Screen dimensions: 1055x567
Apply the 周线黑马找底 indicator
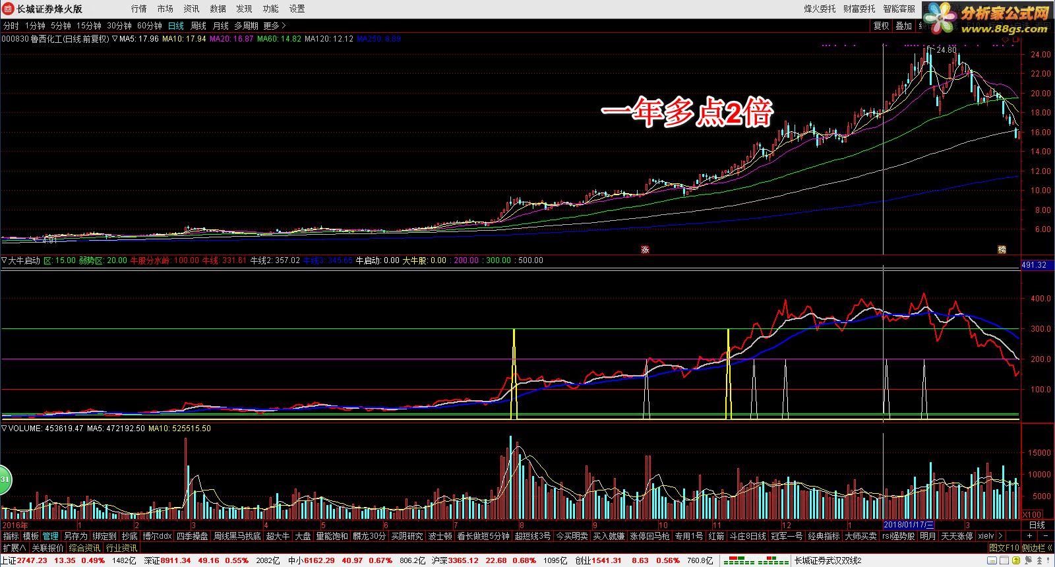(237, 536)
